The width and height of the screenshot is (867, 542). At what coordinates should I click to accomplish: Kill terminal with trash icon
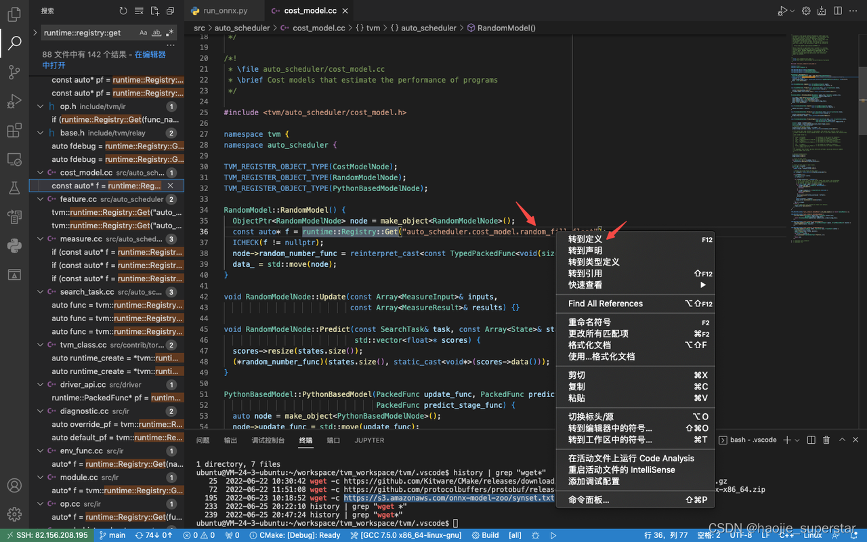(826, 440)
